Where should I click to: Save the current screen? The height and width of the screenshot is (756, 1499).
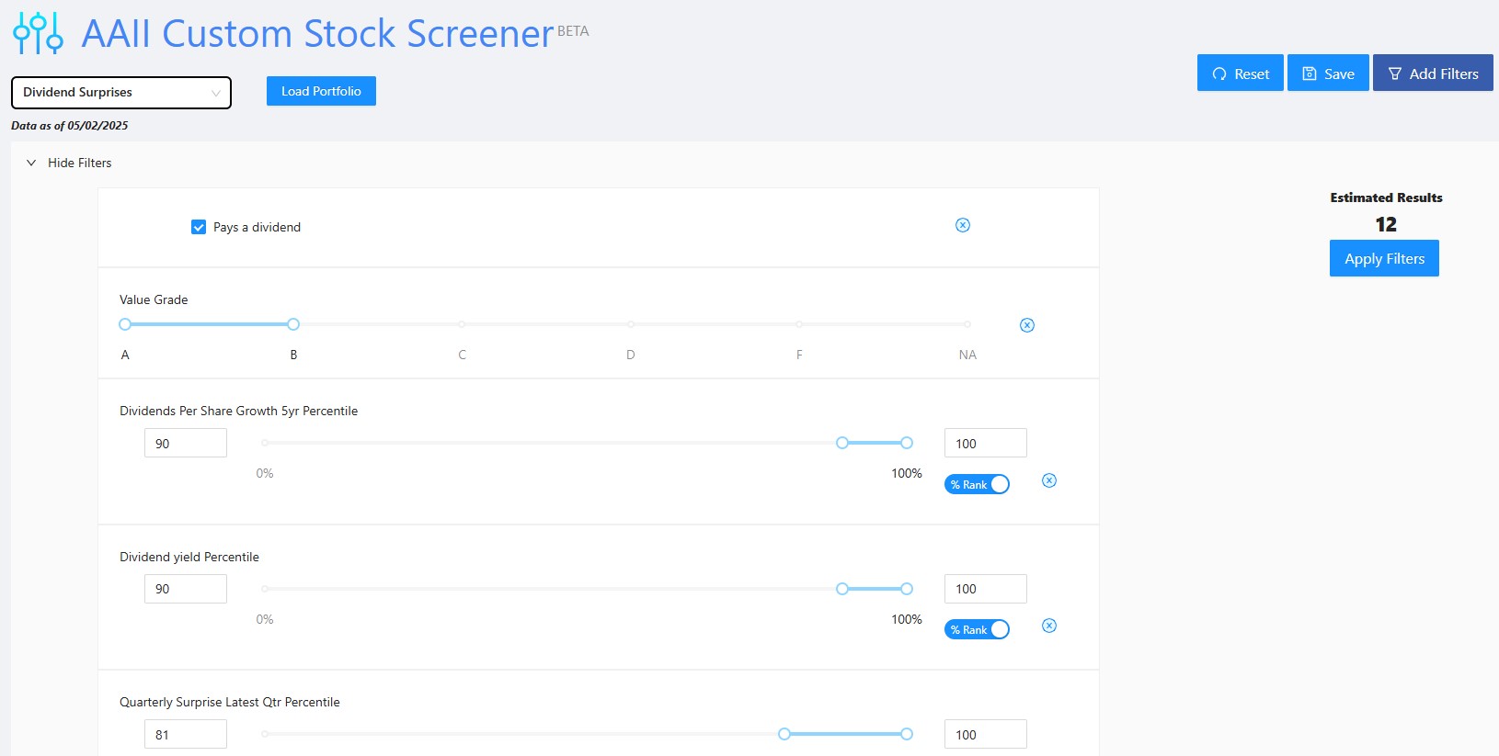[x=1328, y=73]
